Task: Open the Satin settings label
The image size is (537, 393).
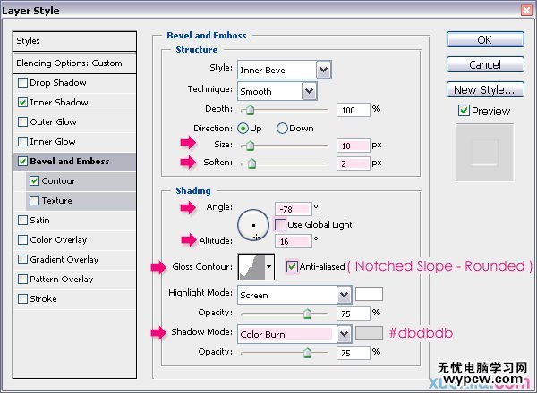Action: [39, 220]
